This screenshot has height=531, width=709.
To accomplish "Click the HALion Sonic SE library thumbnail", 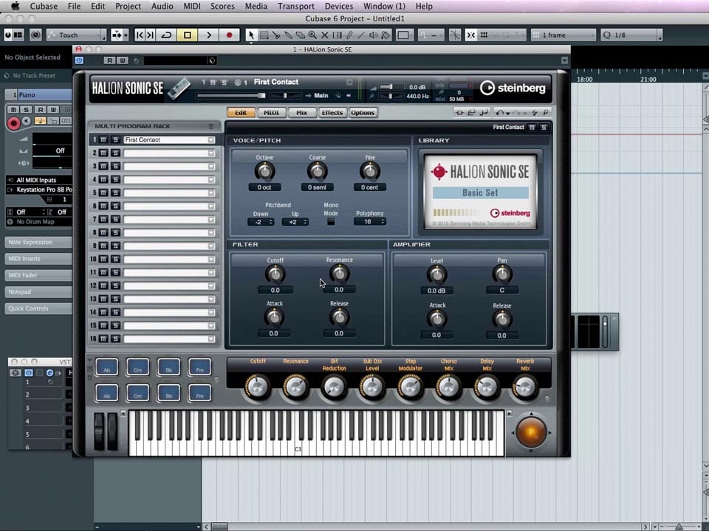I will click(x=481, y=192).
